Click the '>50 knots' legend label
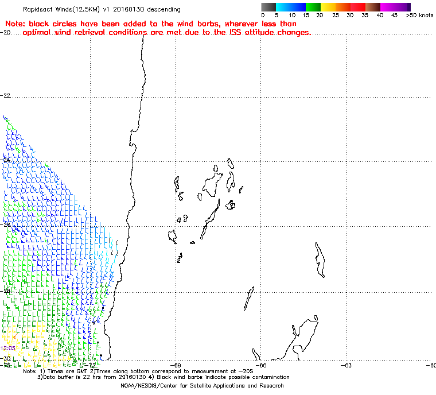The width and height of the screenshot is (436, 395). (419, 16)
